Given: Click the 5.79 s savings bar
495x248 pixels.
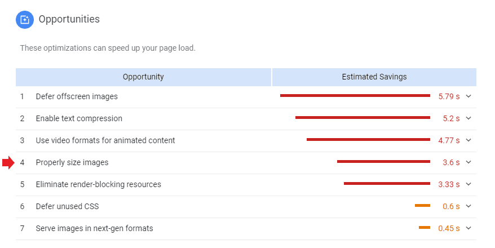Looking at the screenshot, I should [355, 96].
